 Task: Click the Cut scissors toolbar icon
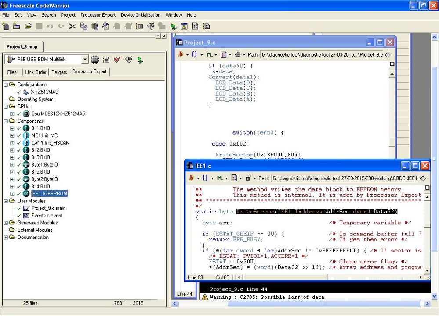pyautogui.click(x=72, y=27)
